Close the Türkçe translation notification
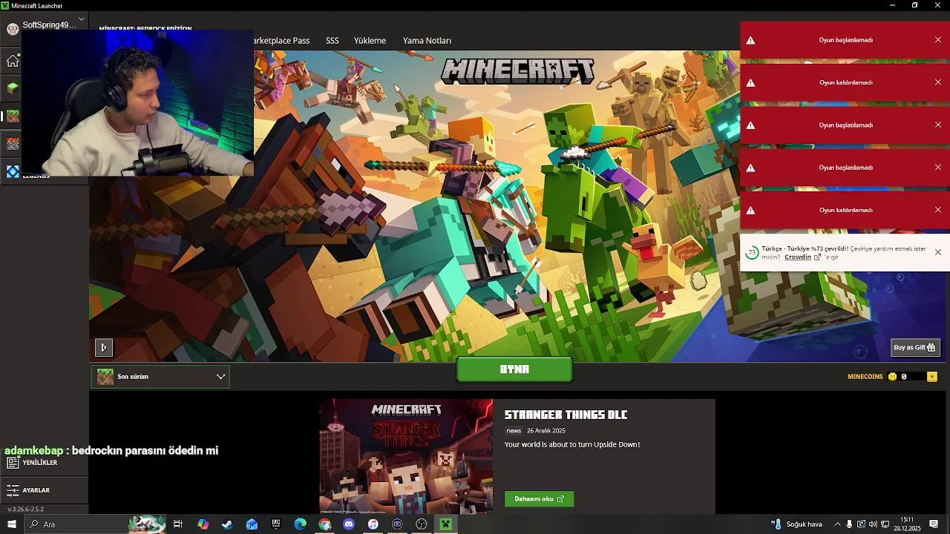 click(938, 252)
